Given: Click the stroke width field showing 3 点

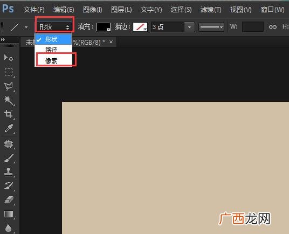Looking at the screenshot, I should coord(167,27).
